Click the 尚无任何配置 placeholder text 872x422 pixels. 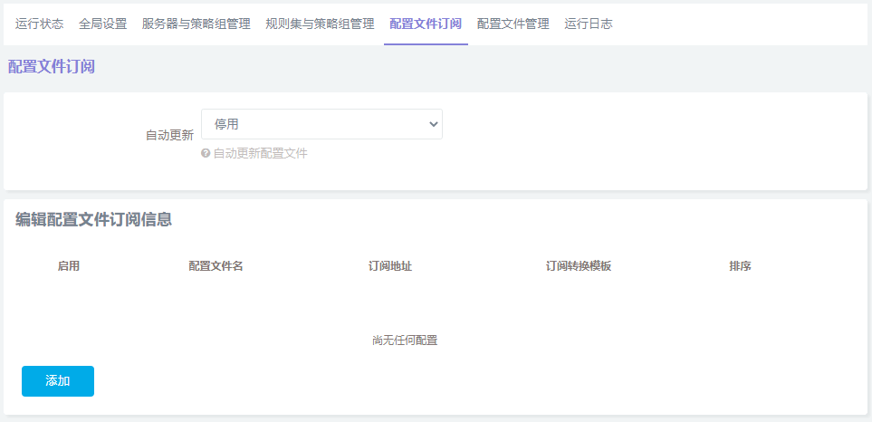(405, 340)
